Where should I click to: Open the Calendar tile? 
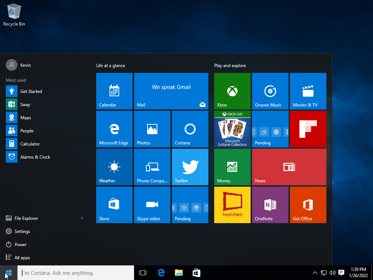(x=114, y=91)
